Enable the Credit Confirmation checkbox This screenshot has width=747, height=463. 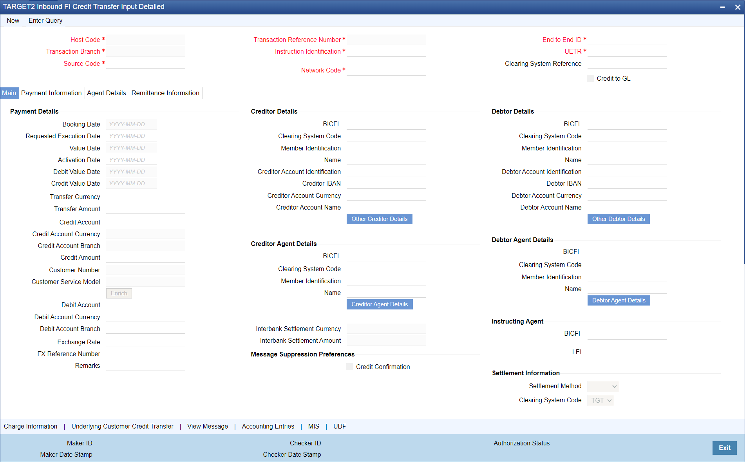click(x=350, y=367)
